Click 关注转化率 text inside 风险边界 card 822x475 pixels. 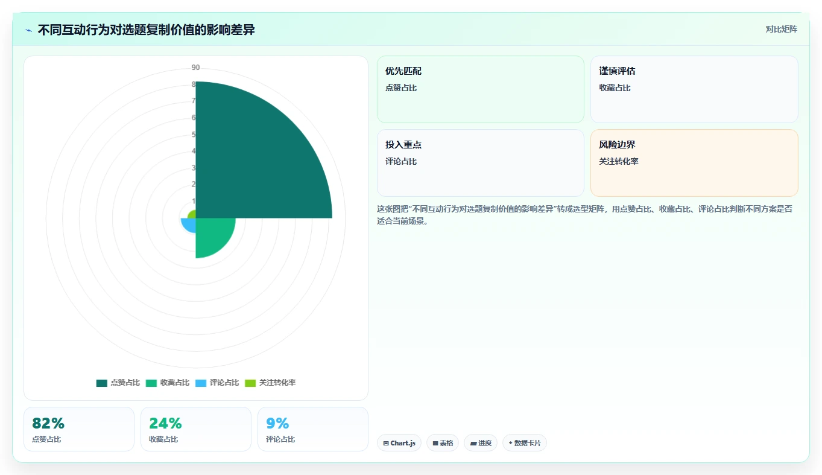point(619,162)
